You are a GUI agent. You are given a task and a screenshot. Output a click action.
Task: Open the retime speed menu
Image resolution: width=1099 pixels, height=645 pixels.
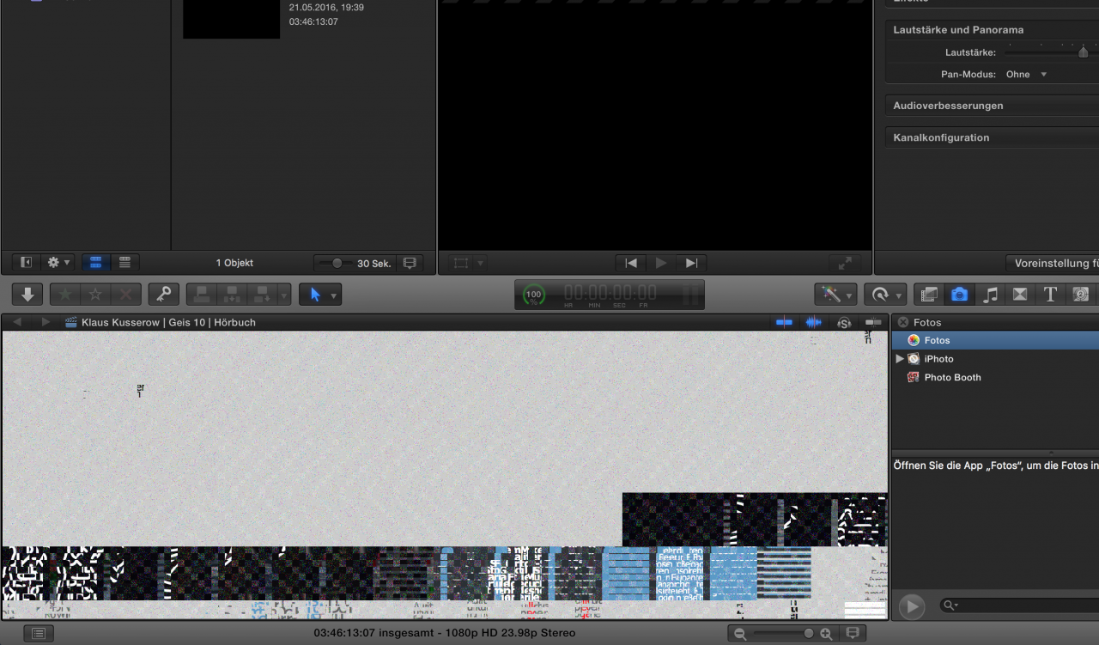[x=884, y=295]
